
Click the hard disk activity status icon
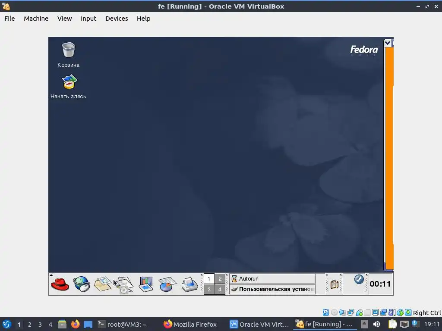325,312
